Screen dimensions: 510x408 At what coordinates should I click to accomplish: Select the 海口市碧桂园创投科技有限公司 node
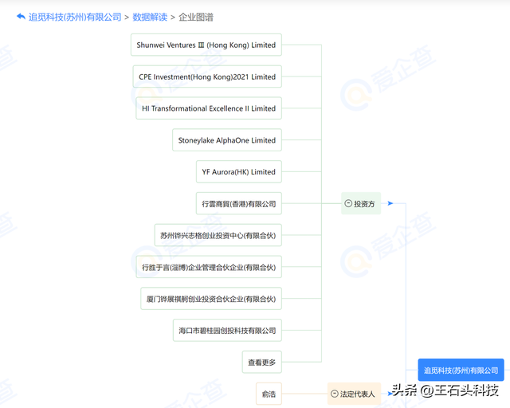[227, 331]
